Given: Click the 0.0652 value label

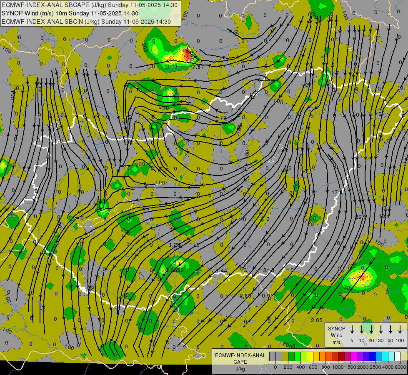Looking at the screenshot, I should coord(175,270).
